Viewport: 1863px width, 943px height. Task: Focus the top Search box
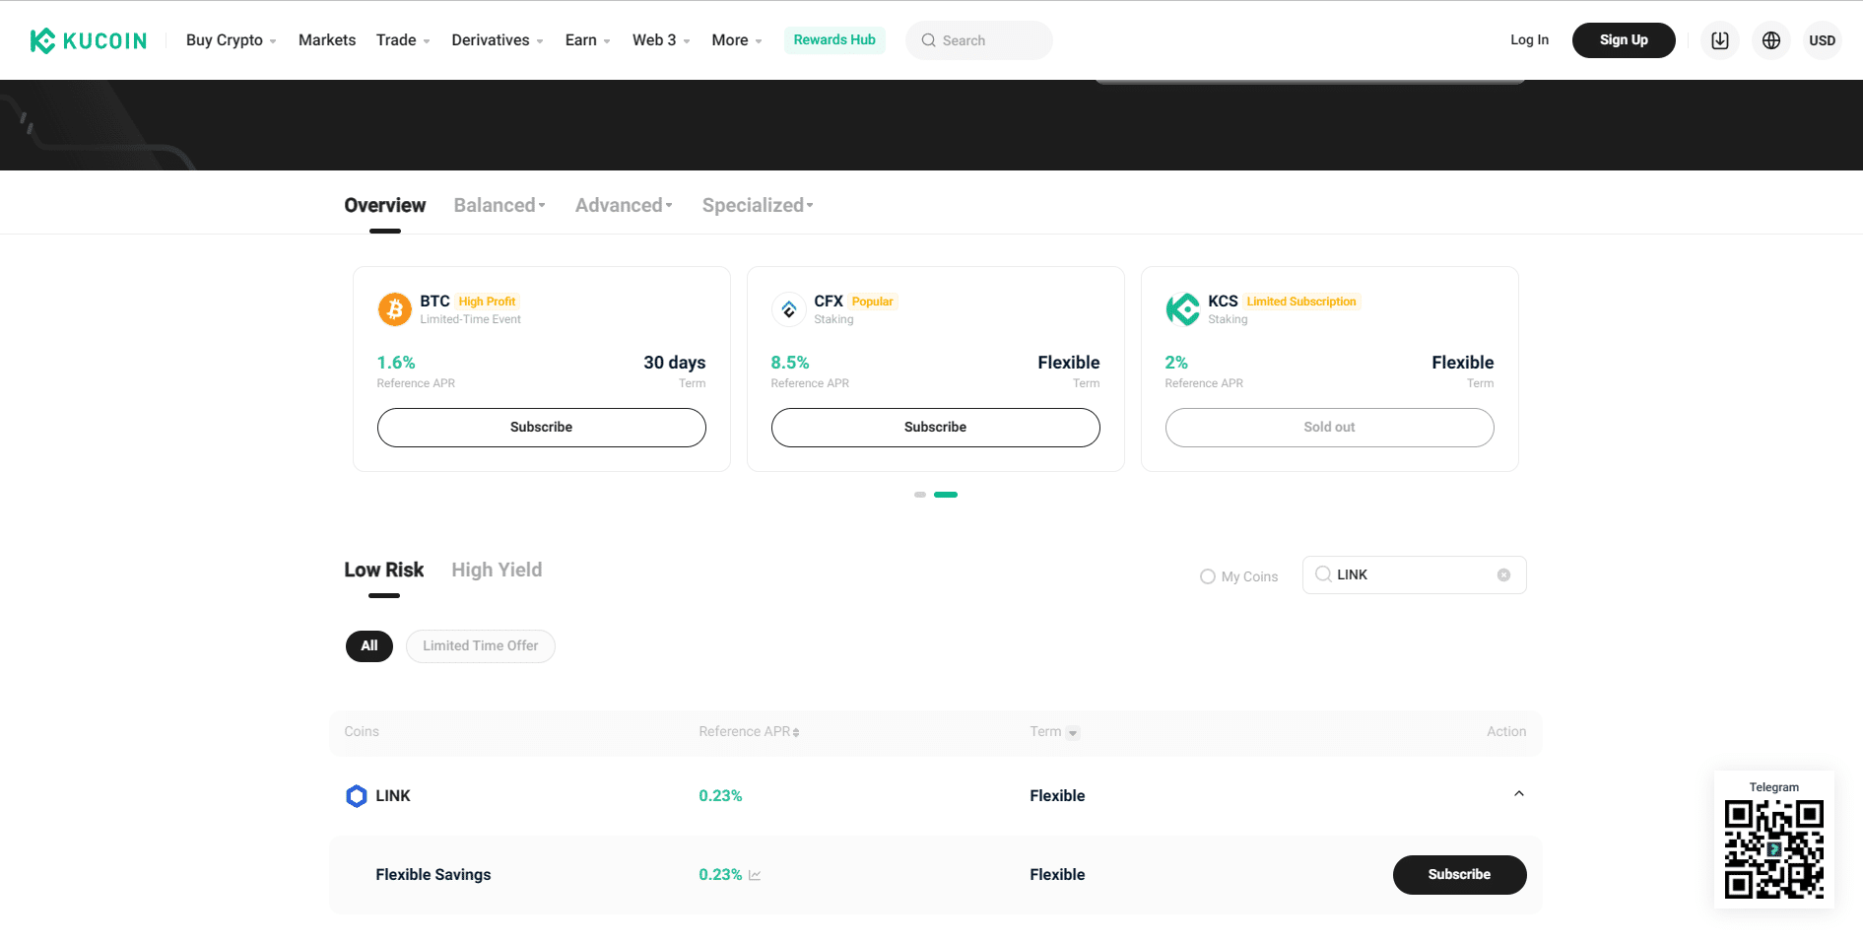979,40
